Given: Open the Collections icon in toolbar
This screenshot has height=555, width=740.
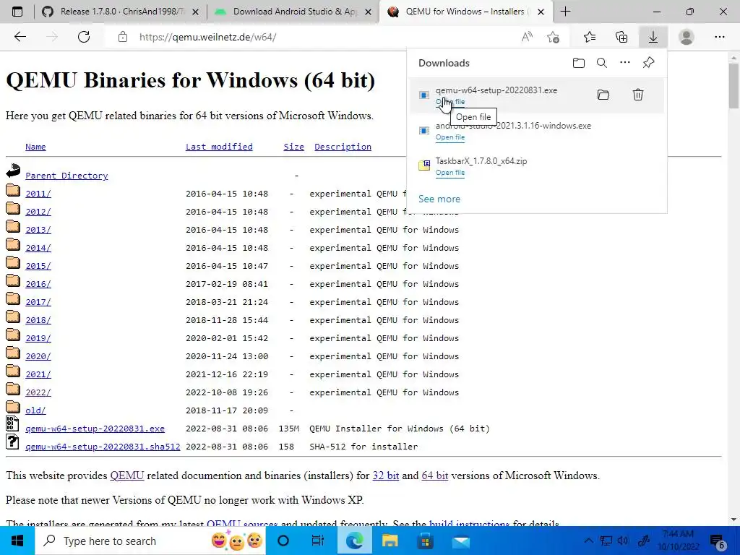Looking at the screenshot, I should (621, 37).
